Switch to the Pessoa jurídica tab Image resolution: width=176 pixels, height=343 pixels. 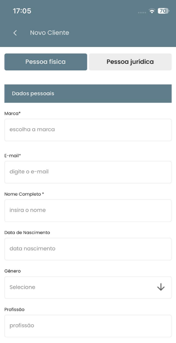[130, 62]
